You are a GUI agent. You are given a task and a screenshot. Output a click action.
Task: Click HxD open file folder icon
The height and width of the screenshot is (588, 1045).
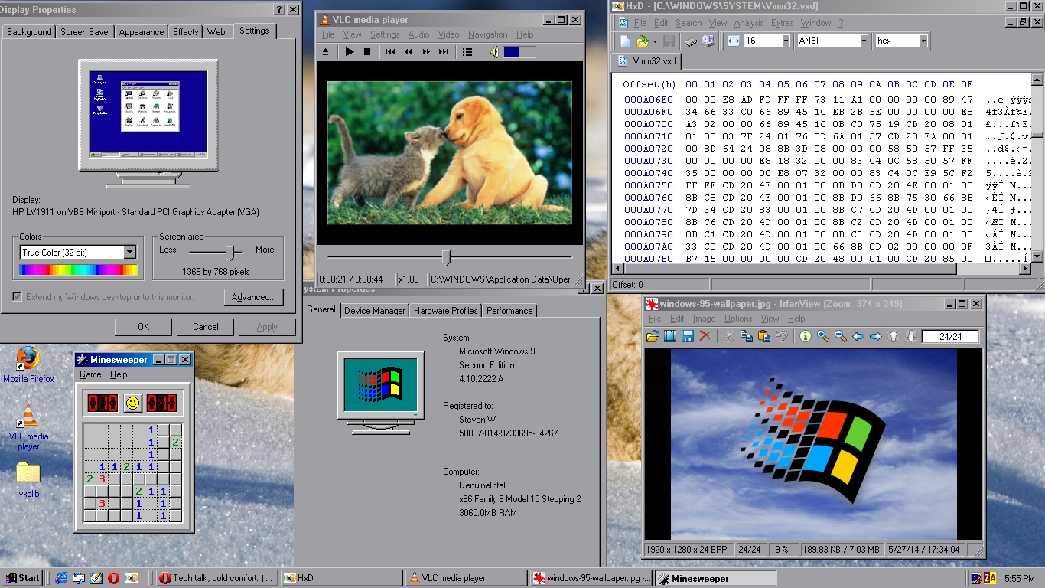tap(643, 41)
